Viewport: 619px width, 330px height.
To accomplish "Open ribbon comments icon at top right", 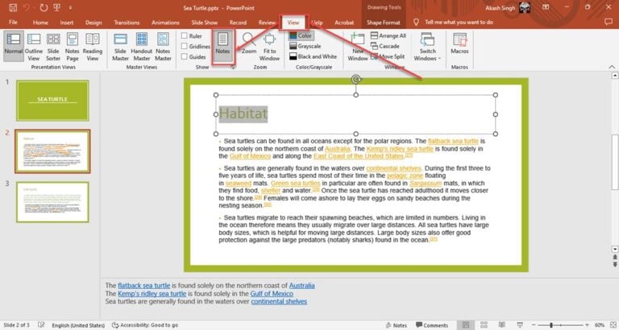I will click(x=609, y=22).
